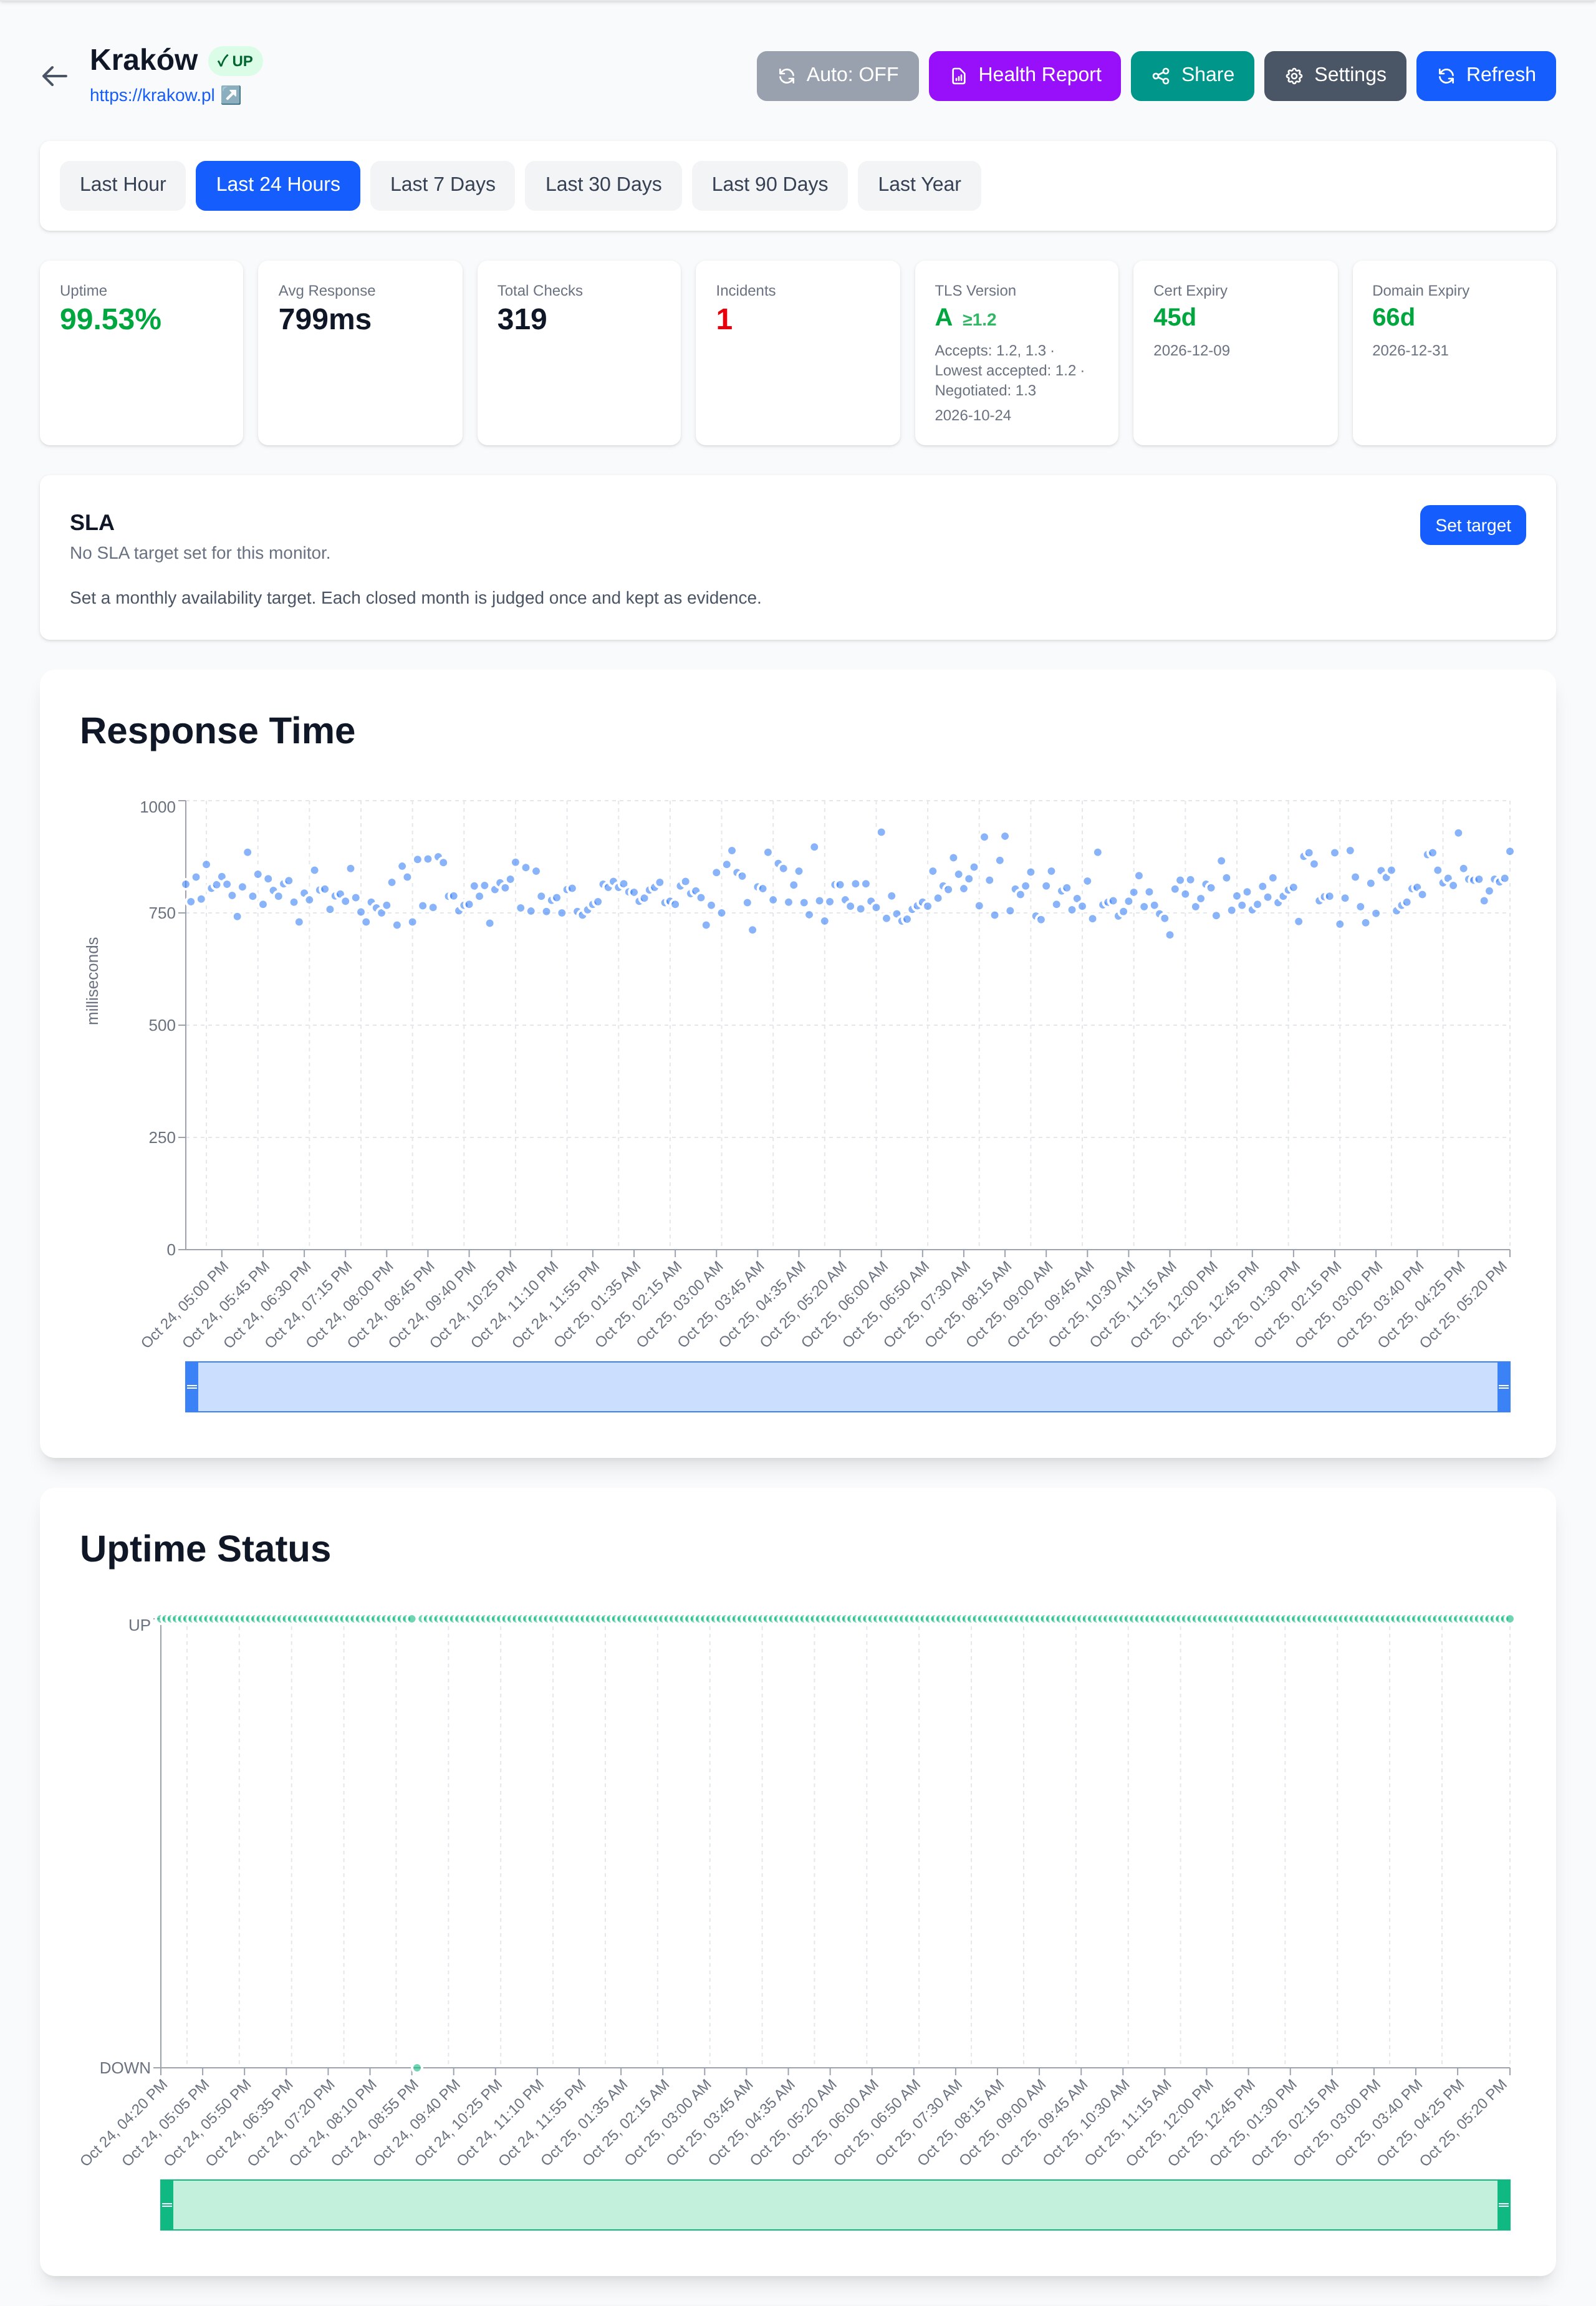The height and width of the screenshot is (2306, 1596).
Task: Click the Share button
Action: 1192,76
